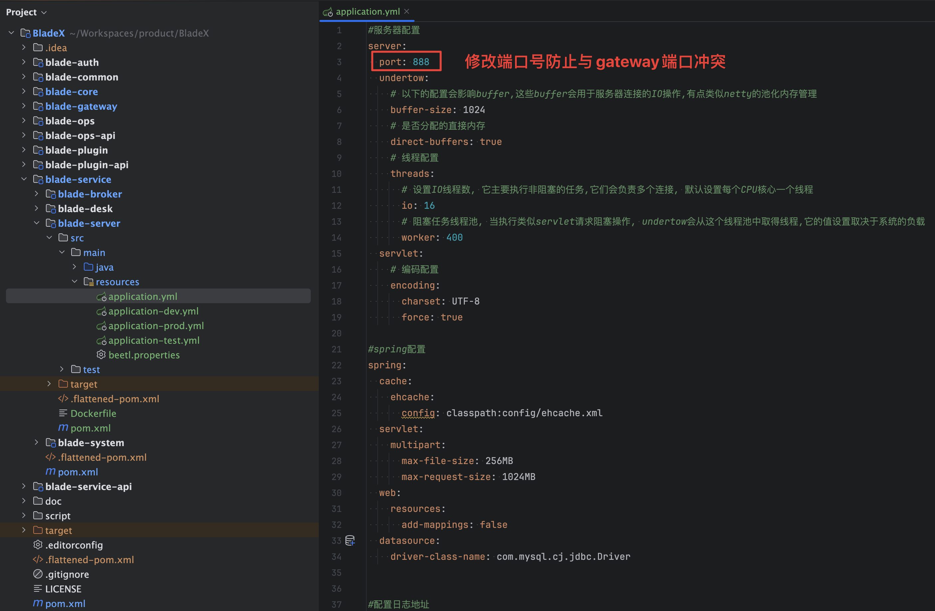Expand the blade-core module
The height and width of the screenshot is (611, 935).
pyautogui.click(x=24, y=91)
